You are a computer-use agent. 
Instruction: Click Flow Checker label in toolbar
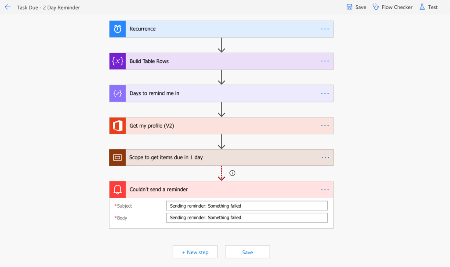click(397, 7)
